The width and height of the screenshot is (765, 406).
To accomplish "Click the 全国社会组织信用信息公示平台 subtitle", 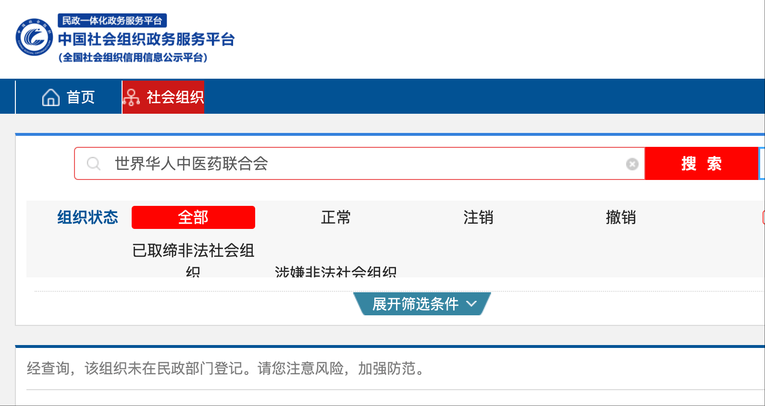I will [133, 58].
